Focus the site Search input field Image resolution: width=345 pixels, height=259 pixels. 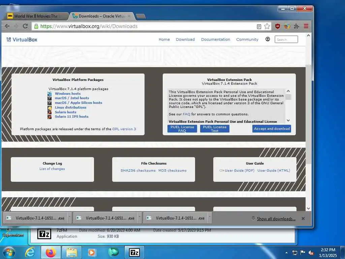[286, 39]
